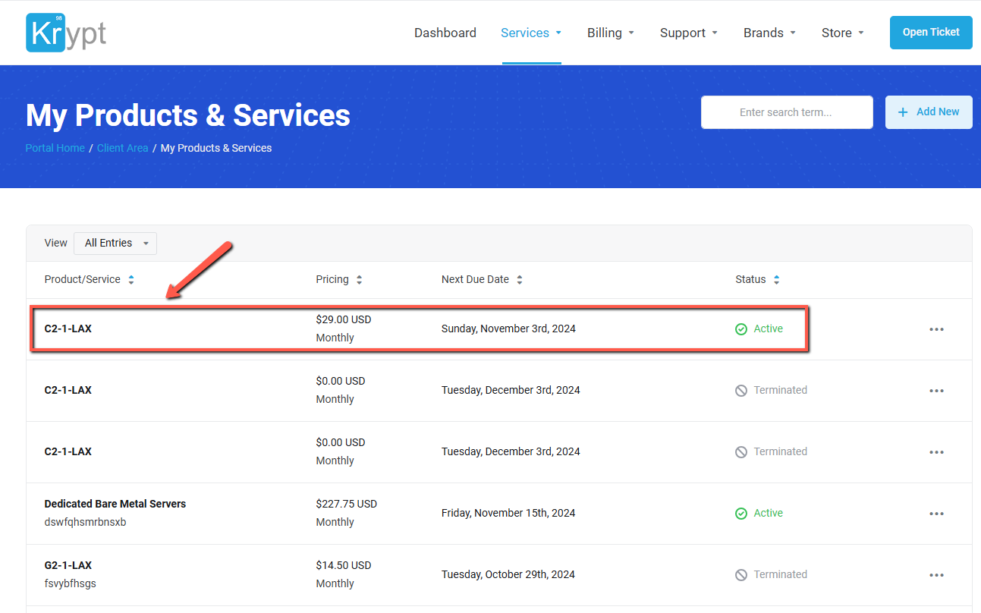Sort by Product/Service column arrows
This screenshot has height=613, width=981.
[x=131, y=280]
